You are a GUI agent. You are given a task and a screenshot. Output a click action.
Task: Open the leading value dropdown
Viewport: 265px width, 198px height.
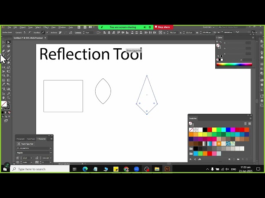51,158
